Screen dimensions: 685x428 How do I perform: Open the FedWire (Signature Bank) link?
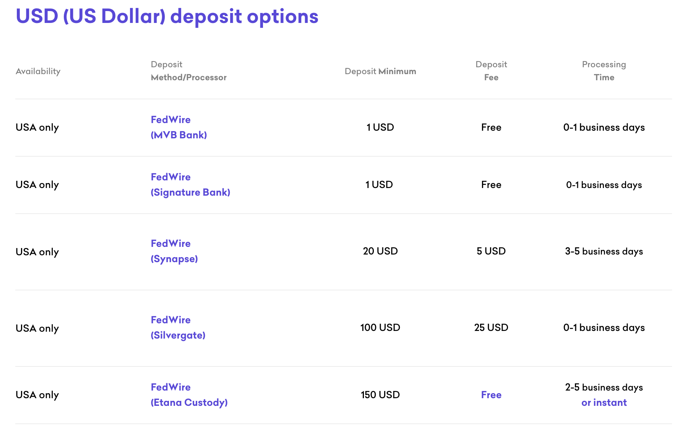pos(190,185)
